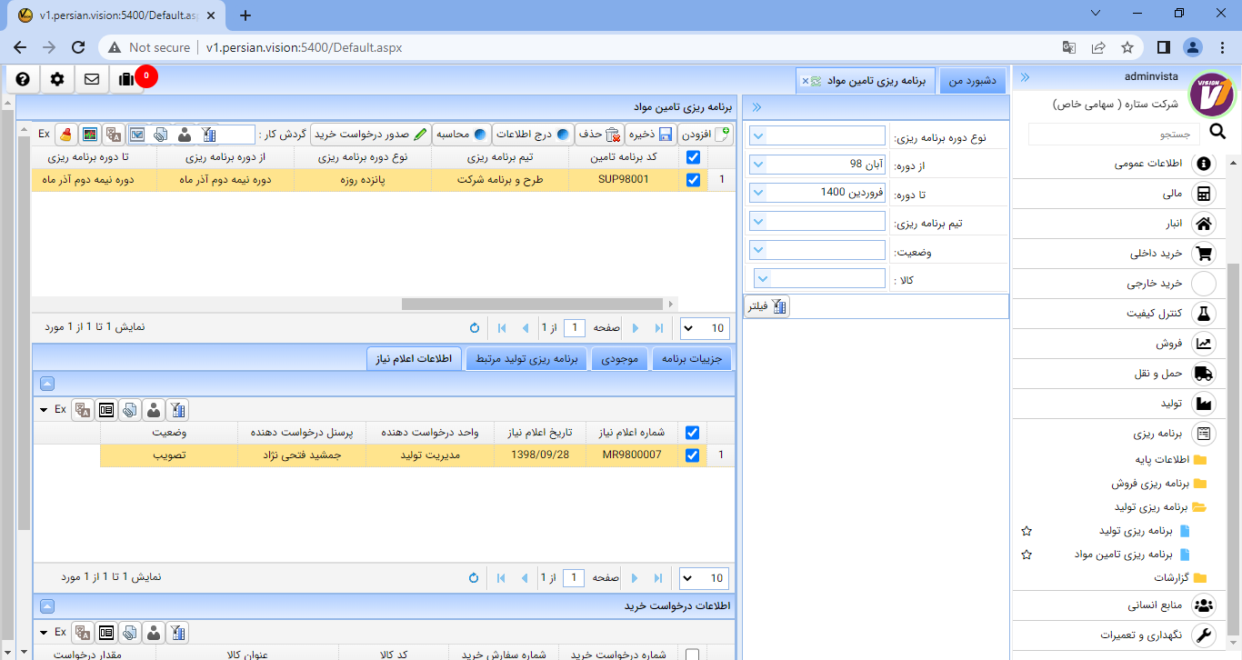Select the اطلاعات اعلام نیاز tab
Screen dimensions: 1242x660
click(x=415, y=359)
